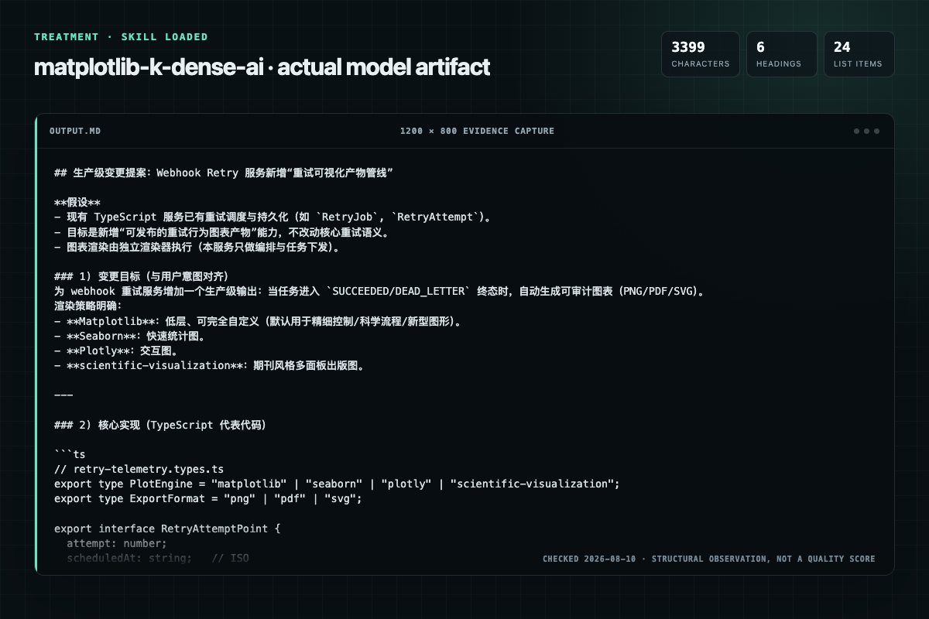Viewport: 929px width, 619px height.
Task: Click the 'matplotlib-k-dense-ai · actual model artifact' title
Action: tap(262, 67)
